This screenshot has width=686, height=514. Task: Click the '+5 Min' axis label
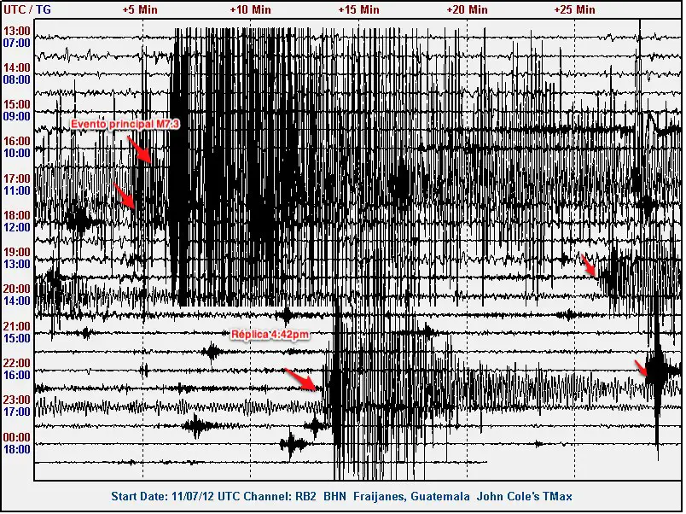coord(140,9)
